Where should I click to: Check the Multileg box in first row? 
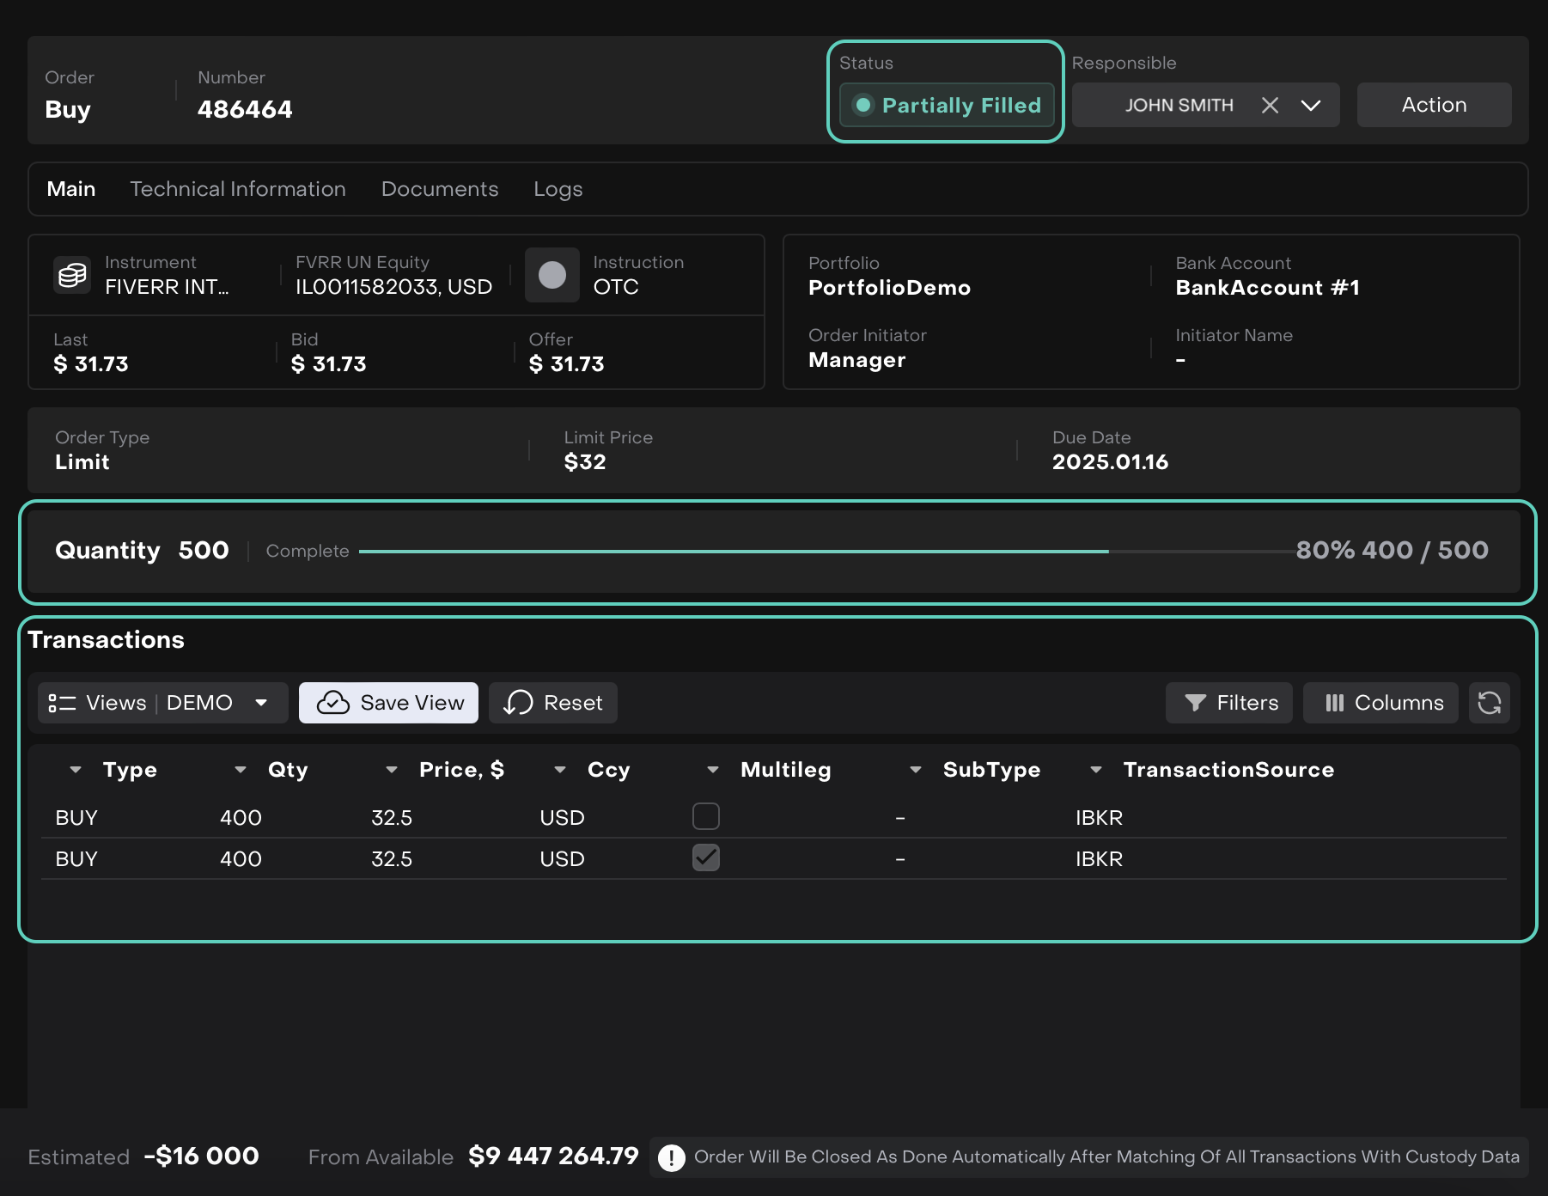pos(705,816)
